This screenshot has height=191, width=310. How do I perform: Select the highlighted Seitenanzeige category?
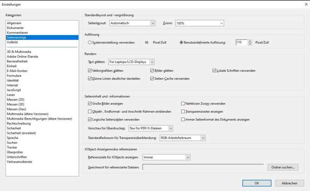pyautogui.click(x=43, y=37)
